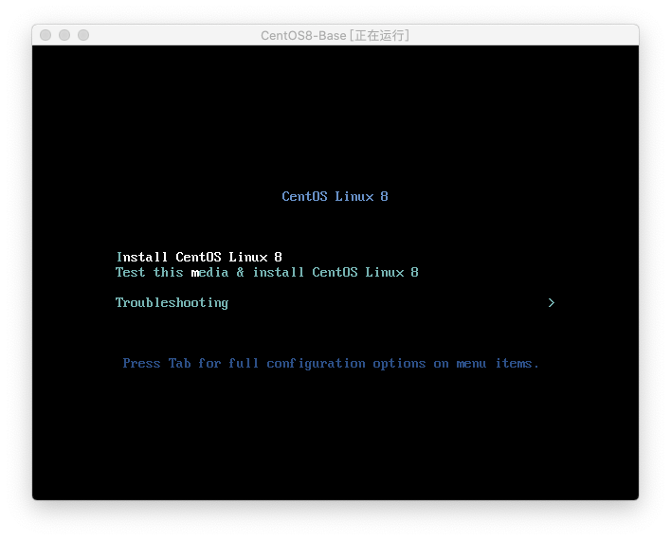671x540 pixels.
Task: Zoom the CentOS8-Base VM window
Action: click(83, 35)
